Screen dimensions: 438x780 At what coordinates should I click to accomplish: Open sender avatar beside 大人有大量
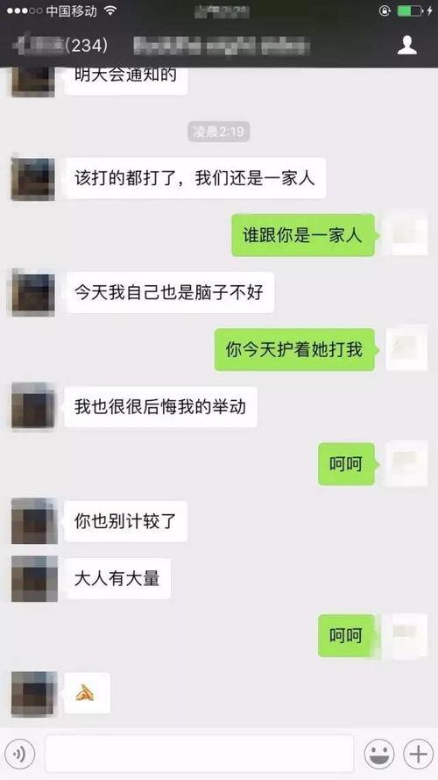coord(34,578)
